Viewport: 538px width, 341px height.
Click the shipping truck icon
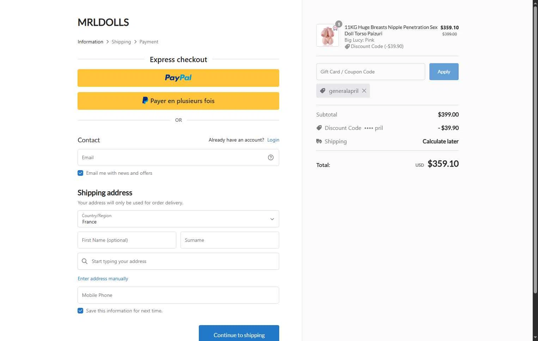coord(319,141)
